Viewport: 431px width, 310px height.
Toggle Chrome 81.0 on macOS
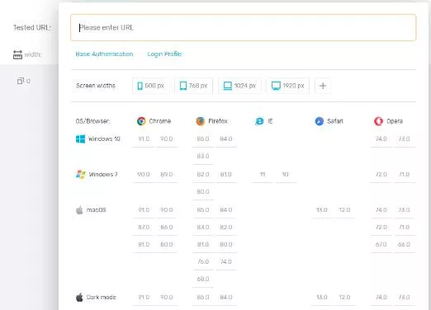[144, 244]
